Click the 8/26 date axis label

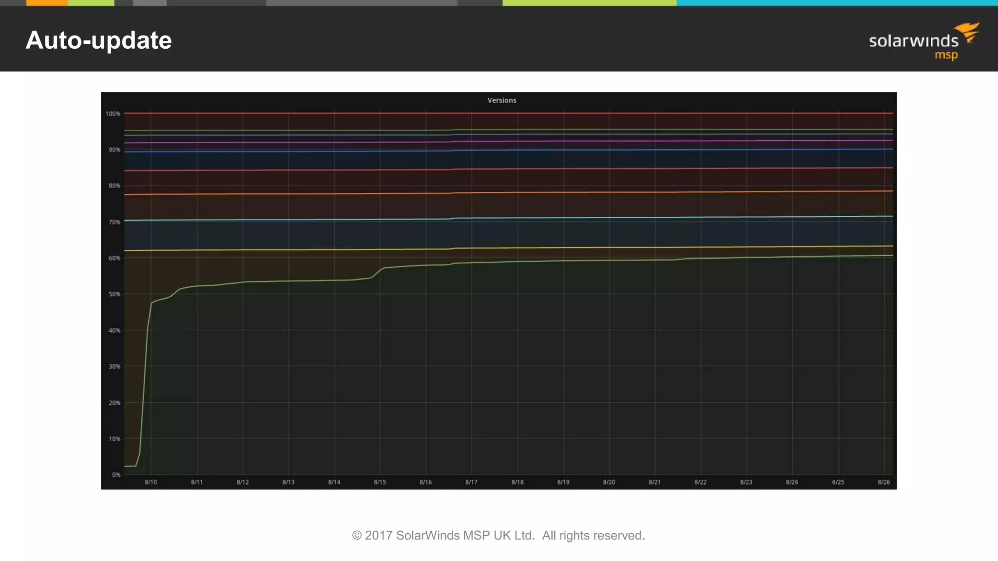[883, 482]
